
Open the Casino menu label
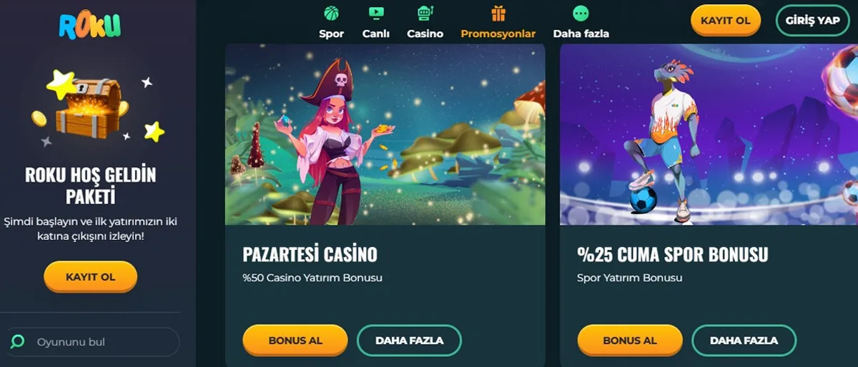[x=425, y=34]
